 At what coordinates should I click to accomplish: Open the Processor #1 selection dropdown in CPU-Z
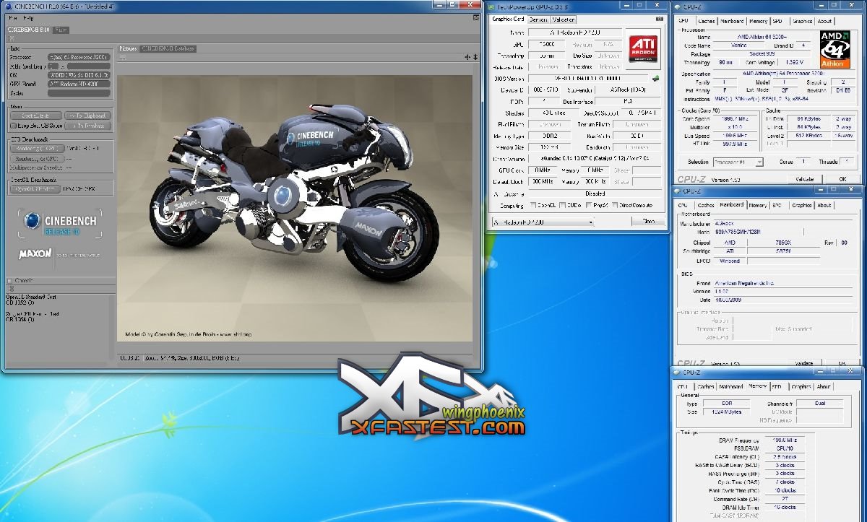(x=738, y=162)
